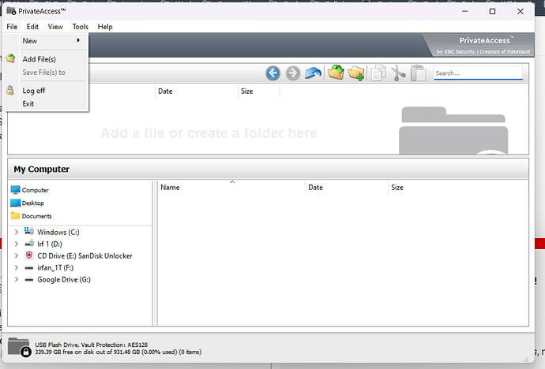Click the Copy toolbar icon
The image size is (545, 369).
[x=378, y=73]
